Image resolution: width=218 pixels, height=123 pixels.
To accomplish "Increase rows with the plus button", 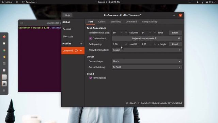I will coord(155,33).
